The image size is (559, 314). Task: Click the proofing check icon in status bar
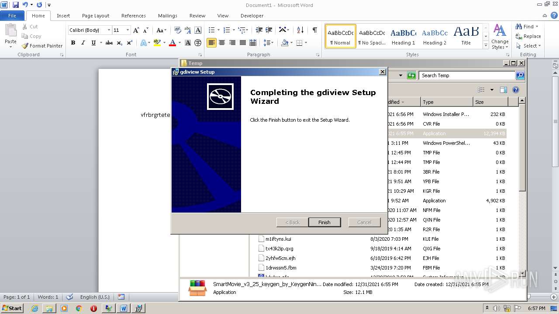pyautogui.click(x=69, y=297)
